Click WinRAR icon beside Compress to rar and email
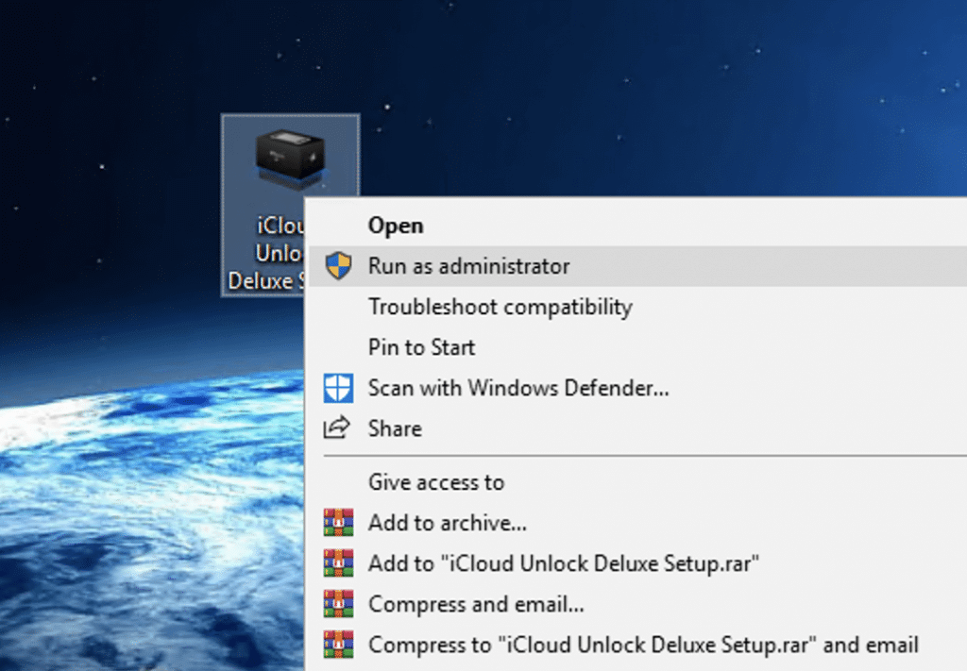 (x=338, y=645)
